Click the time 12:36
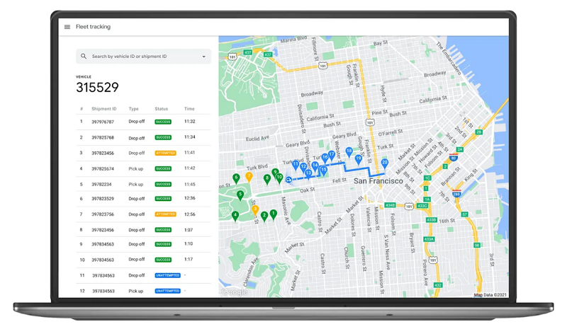The image size is (567, 329). point(189,198)
